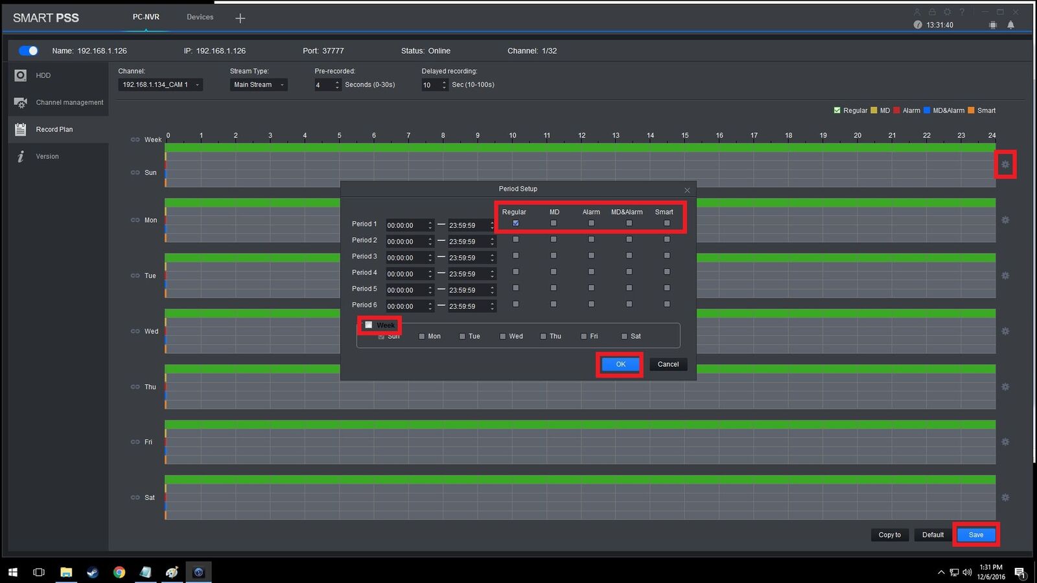Select the Record Plan menu item
The height and width of the screenshot is (583, 1037).
pyautogui.click(x=54, y=130)
